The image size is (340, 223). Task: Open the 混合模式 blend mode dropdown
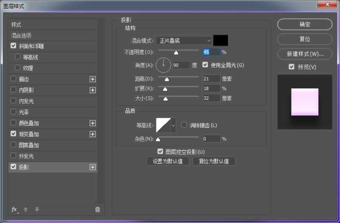click(184, 41)
